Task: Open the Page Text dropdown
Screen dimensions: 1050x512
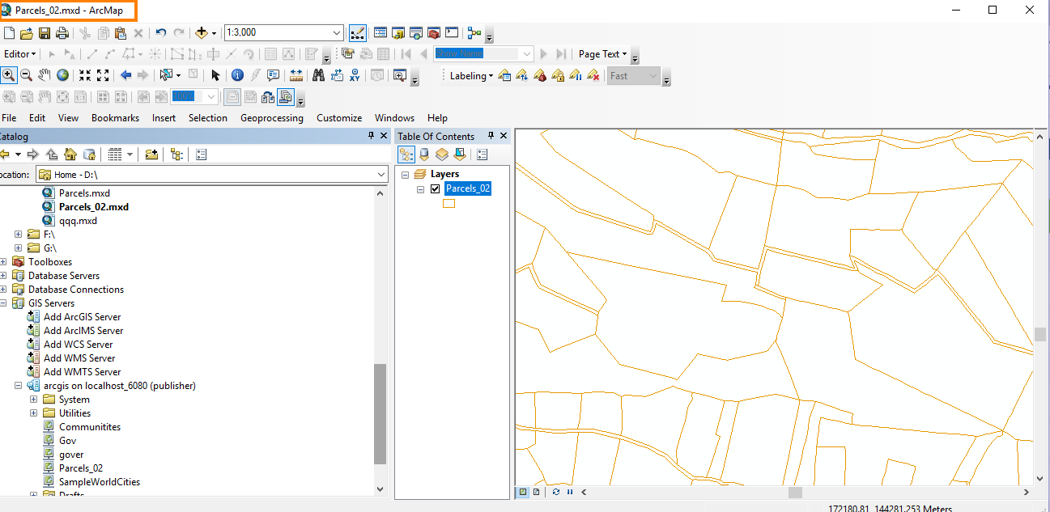Action: [603, 54]
